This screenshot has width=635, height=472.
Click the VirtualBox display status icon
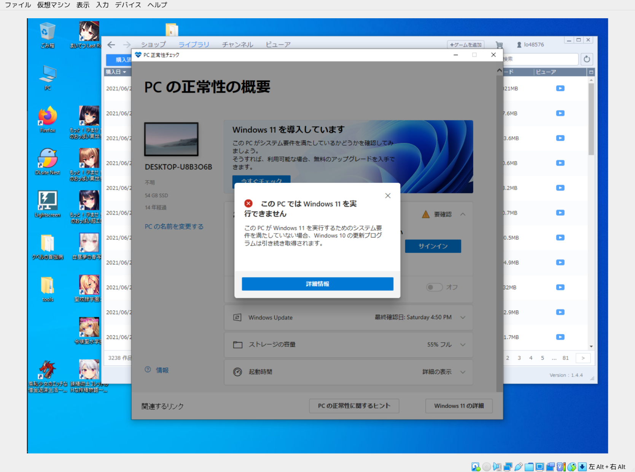tap(540, 467)
